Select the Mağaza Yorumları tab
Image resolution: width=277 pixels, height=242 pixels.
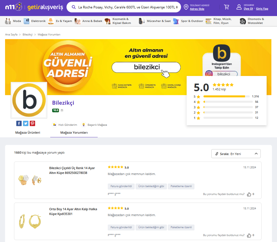[x=74, y=133]
